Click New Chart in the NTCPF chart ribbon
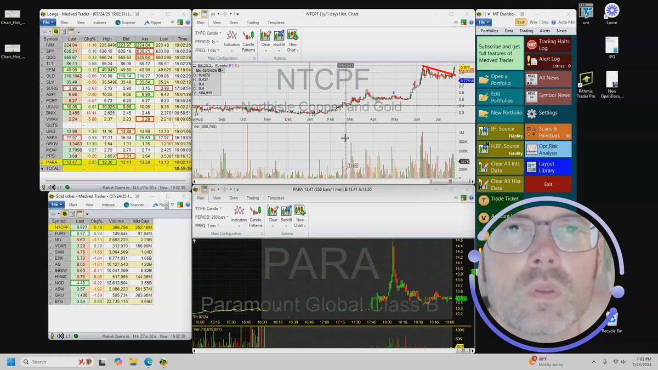 tap(293, 39)
